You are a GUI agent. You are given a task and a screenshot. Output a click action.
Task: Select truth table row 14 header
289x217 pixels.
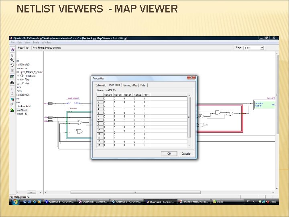pyautogui.click(x=100, y=145)
